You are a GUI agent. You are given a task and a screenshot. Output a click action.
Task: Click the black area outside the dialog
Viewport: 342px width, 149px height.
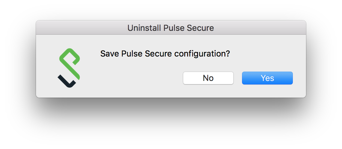(170, 125)
